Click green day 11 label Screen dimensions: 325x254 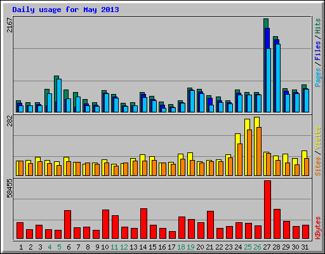point(114,247)
